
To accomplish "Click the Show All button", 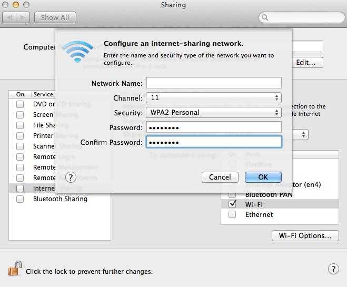I will point(55,17).
